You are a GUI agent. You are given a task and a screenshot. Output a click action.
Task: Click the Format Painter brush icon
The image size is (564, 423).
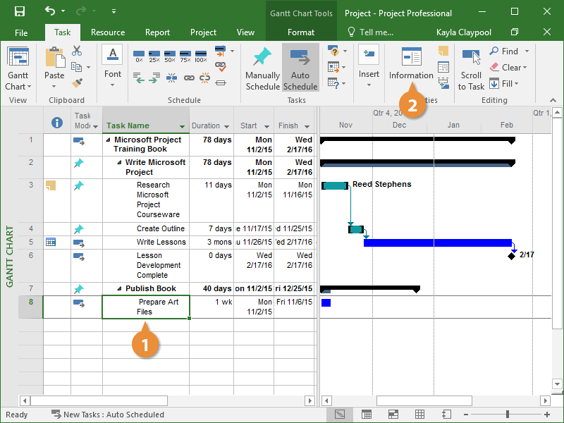click(x=77, y=83)
